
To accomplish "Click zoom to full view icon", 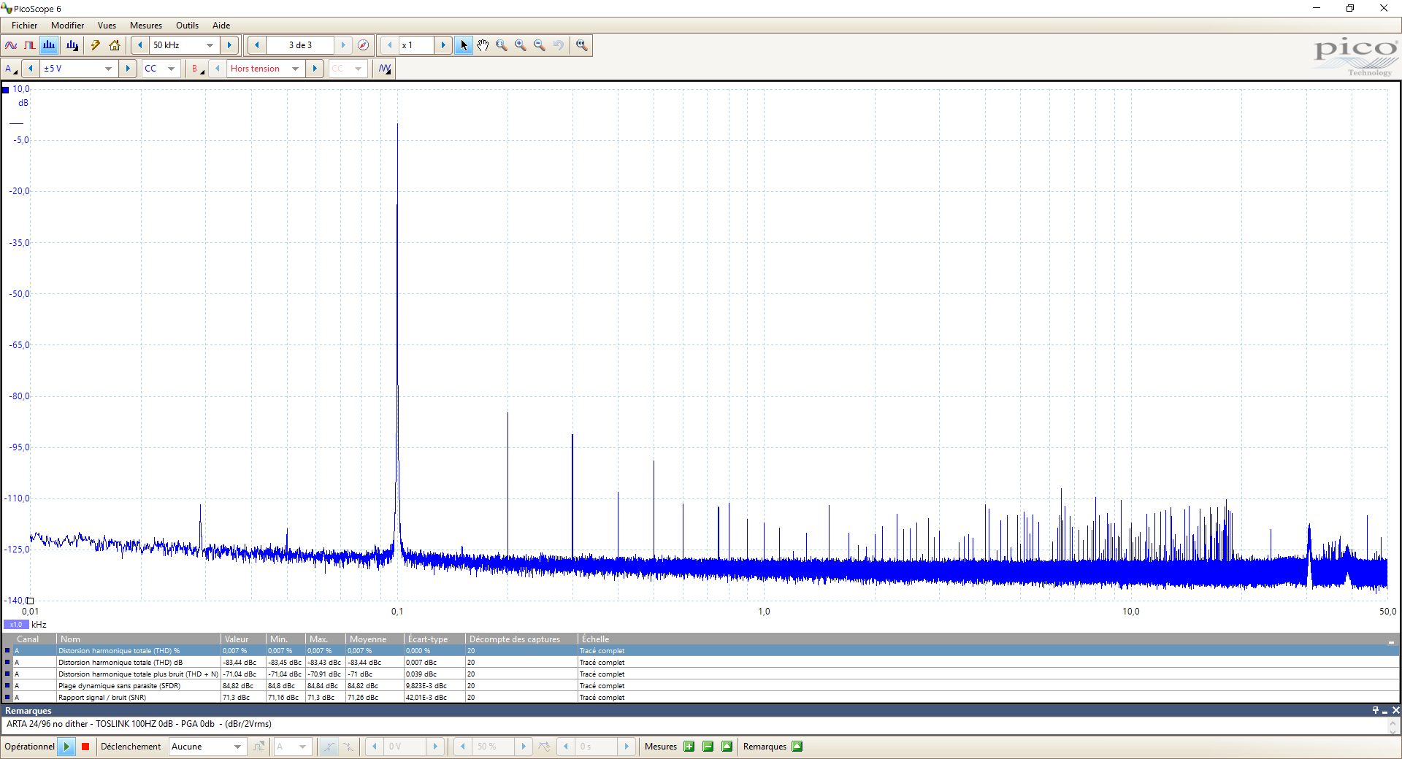I will pos(581,45).
